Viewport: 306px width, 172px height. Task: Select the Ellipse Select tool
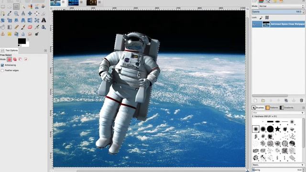[10, 7]
